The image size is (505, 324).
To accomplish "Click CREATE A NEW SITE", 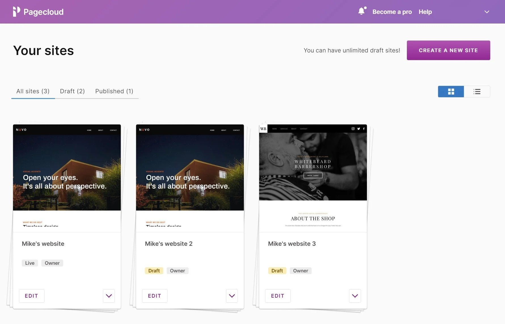I will pos(448,50).
